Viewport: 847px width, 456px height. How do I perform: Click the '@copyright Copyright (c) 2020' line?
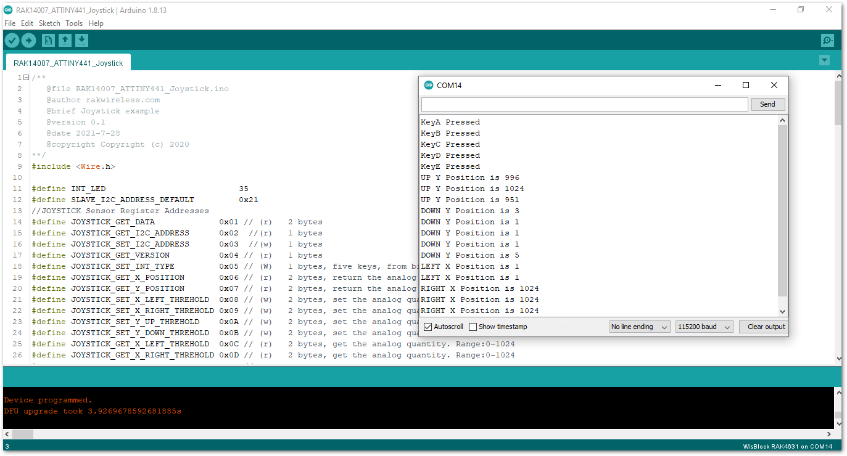118,144
